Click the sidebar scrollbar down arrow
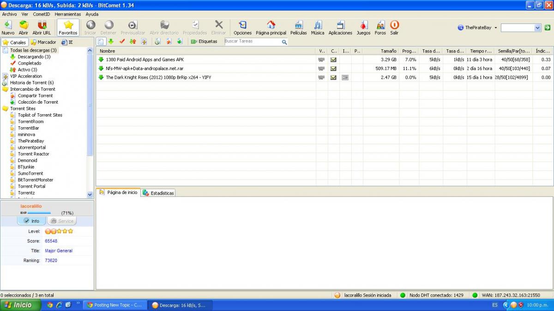This screenshot has height=311, width=554. pos(90,195)
